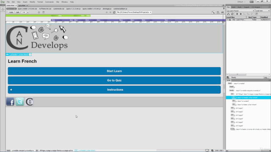Open related file customscriptlearn.js
This screenshot has height=152, width=271.
coord(120,8)
